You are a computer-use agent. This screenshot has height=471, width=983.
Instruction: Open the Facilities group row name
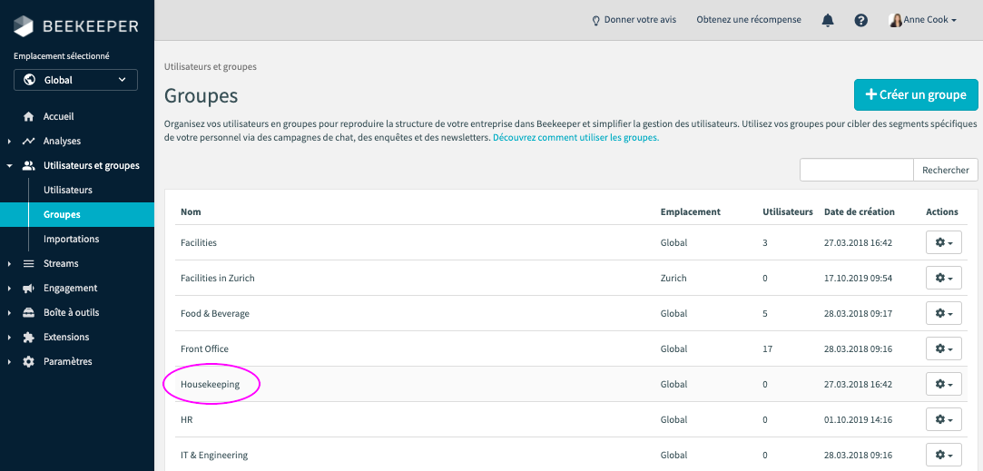point(198,242)
